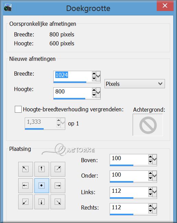This screenshot has height=223, width=177.
Task: Select top-center placement arrow
Action: (x=42, y=169)
